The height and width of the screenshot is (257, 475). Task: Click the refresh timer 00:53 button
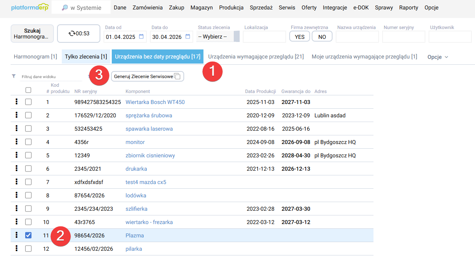pos(79,33)
